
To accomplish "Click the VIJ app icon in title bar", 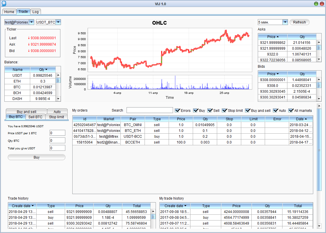I will pyautogui.click(x=3, y=4).
